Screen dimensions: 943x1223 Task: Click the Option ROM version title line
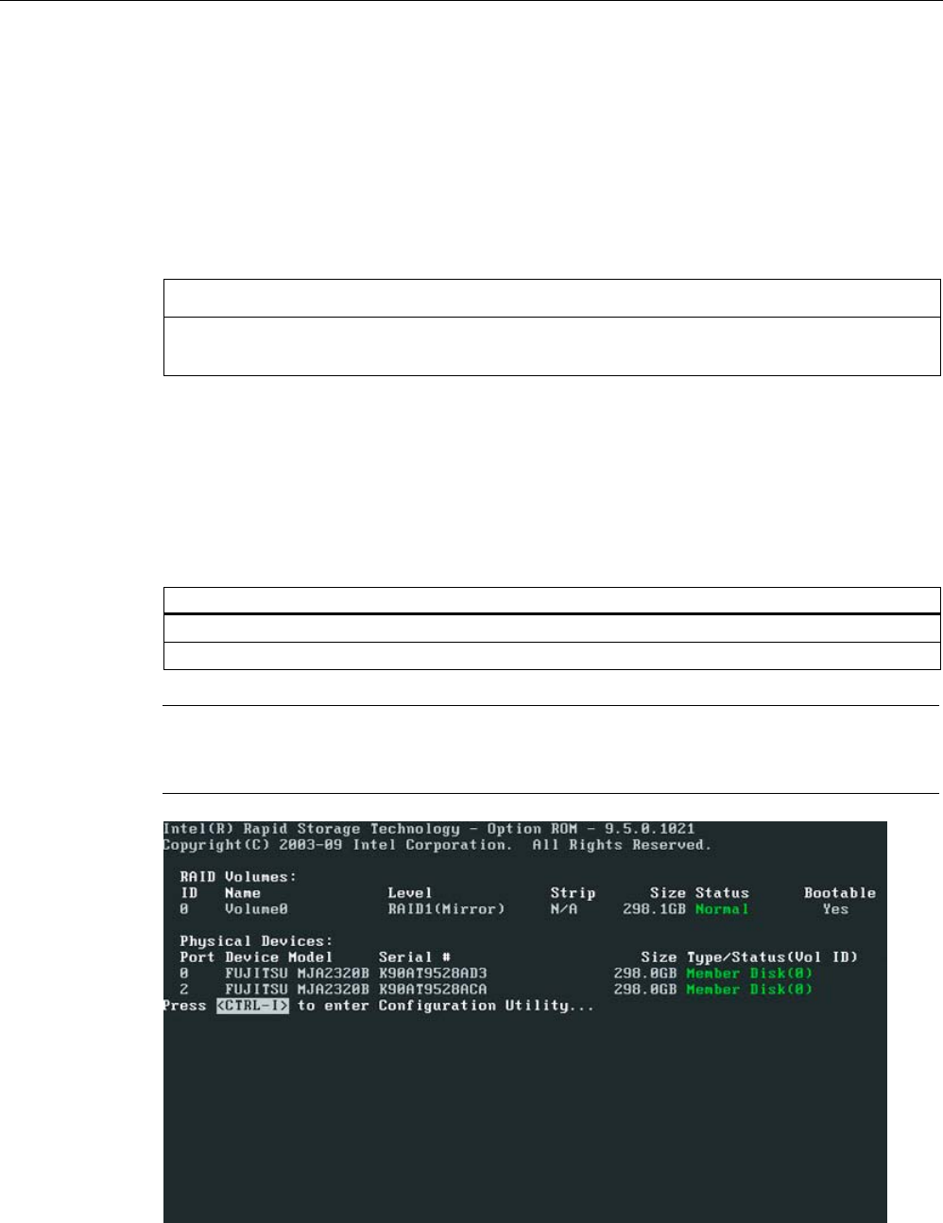(x=429, y=829)
